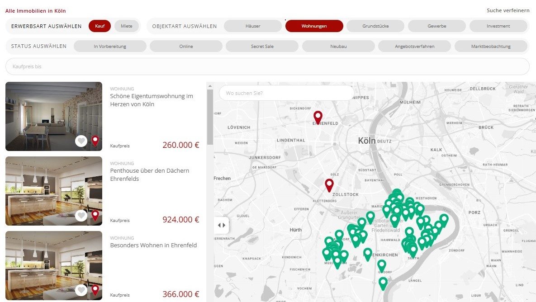Open title Schöne Eigentumswohnung im Herzen von Köln

click(x=152, y=100)
